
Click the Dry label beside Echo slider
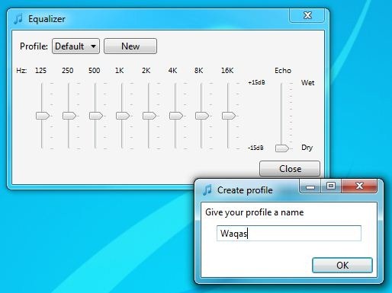click(307, 148)
